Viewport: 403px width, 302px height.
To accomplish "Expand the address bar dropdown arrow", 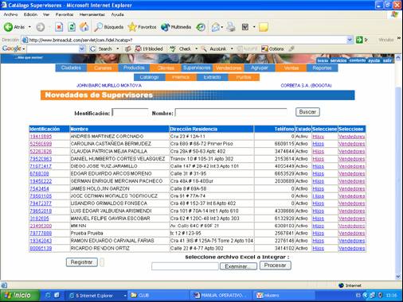I will click(x=350, y=40).
